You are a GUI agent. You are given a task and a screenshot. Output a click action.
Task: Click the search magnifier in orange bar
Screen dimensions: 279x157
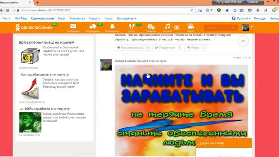point(233,27)
